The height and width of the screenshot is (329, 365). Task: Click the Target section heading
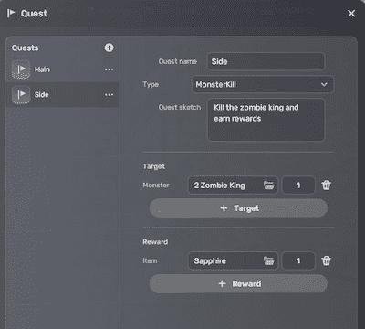(x=154, y=166)
